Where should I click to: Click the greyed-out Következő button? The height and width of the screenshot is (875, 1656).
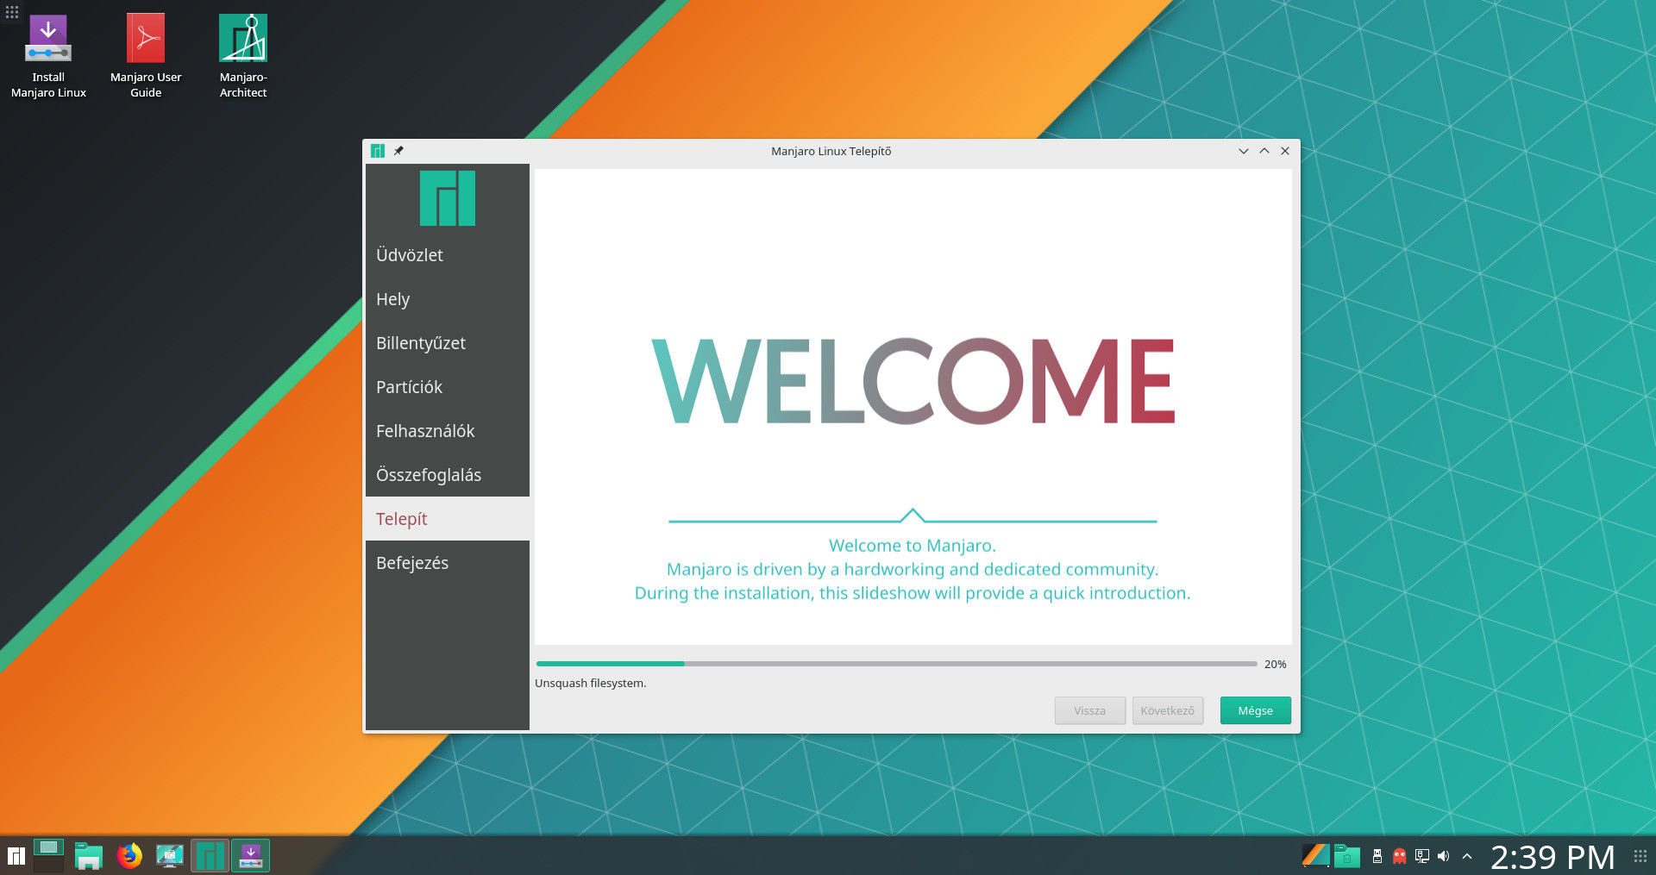1168,710
